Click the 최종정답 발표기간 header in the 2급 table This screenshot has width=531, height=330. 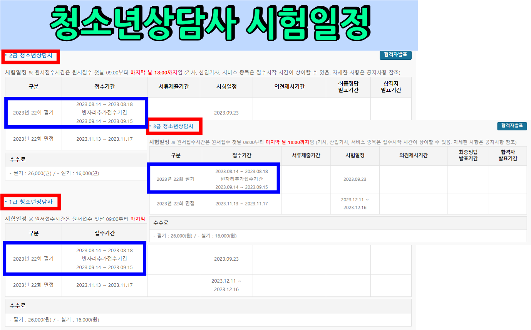[348, 87]
